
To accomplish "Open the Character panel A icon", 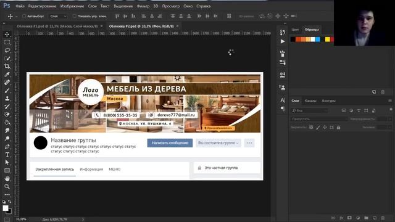I will (283, 101).
